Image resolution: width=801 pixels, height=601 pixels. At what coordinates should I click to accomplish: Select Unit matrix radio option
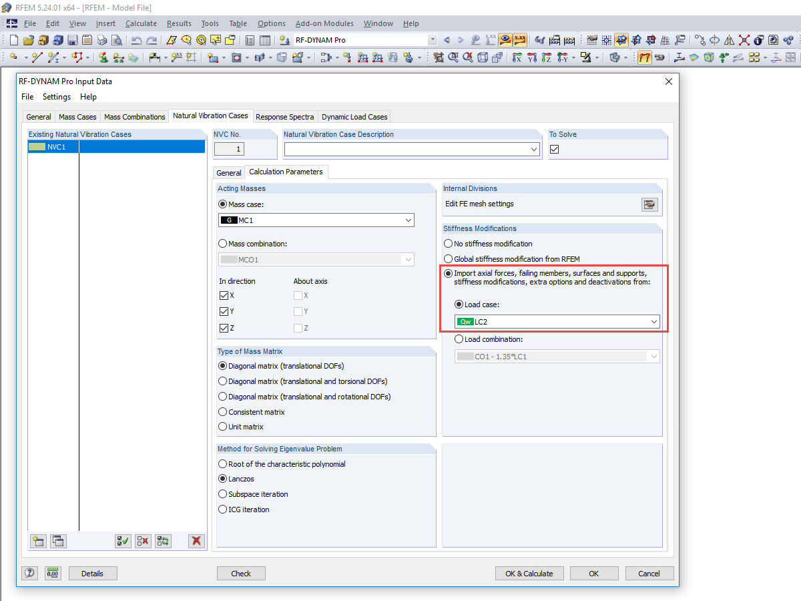tap(223, 427)
